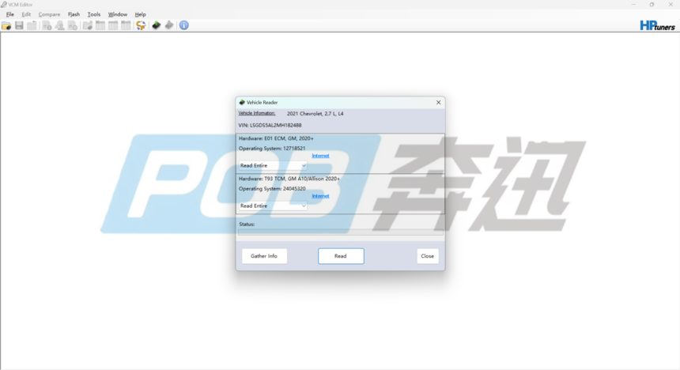The width and height of the screenshot is (680, 370).
Task: Open the Tools menu
Action: [93, 14]
